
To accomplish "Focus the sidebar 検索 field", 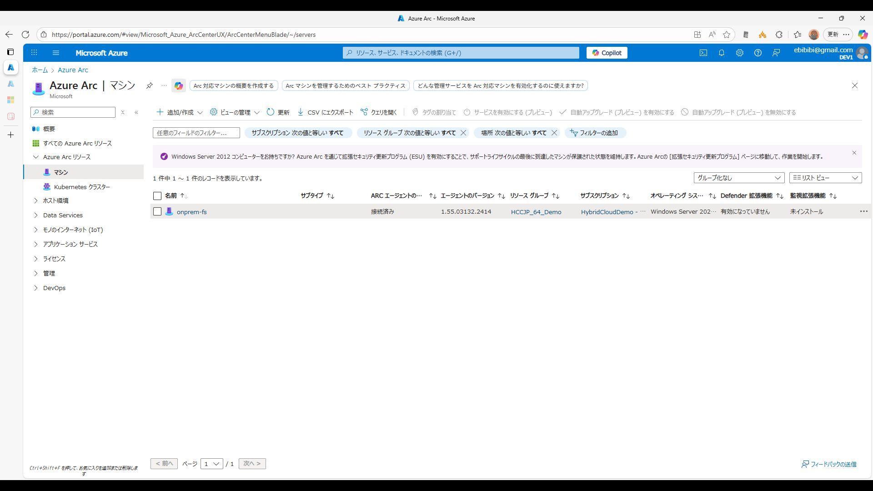I will tap(73, 112).
